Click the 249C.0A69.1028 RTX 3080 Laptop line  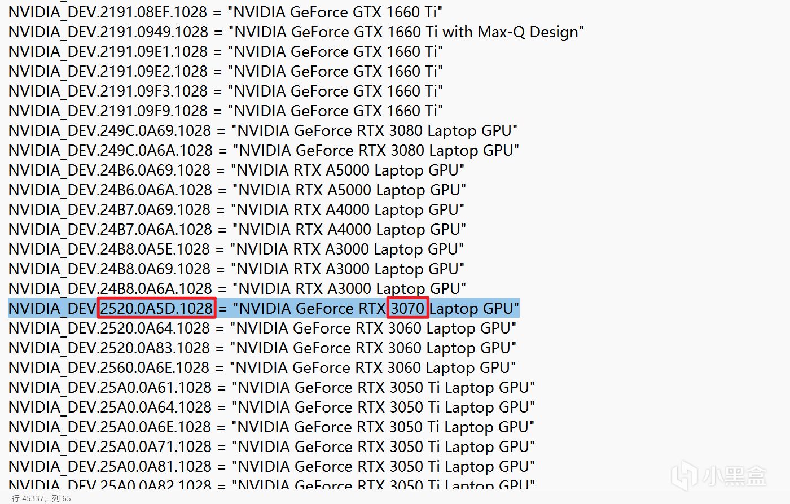click(x=262, y=130)
